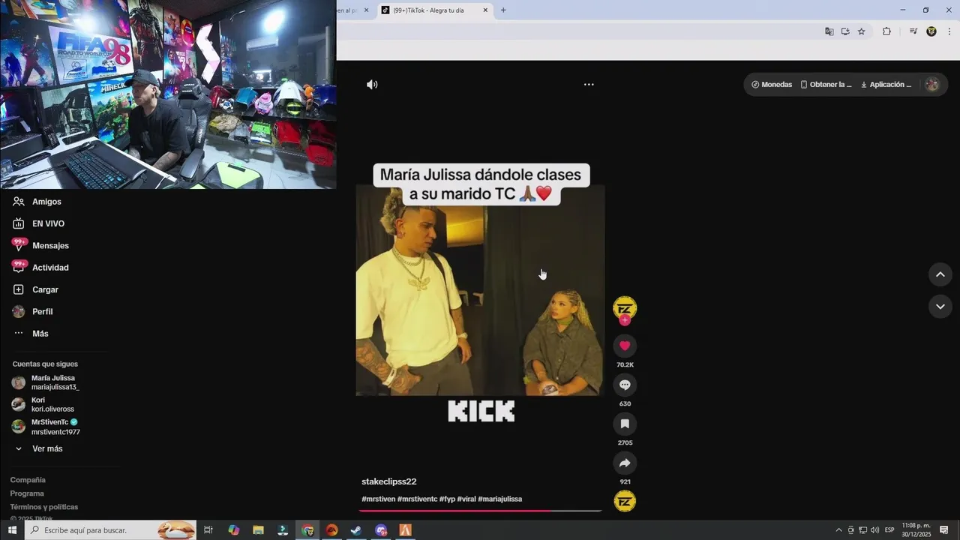Open EN VIVO in sidebar
The width and height of the screenshot is (960, 540).
point(39,223)
